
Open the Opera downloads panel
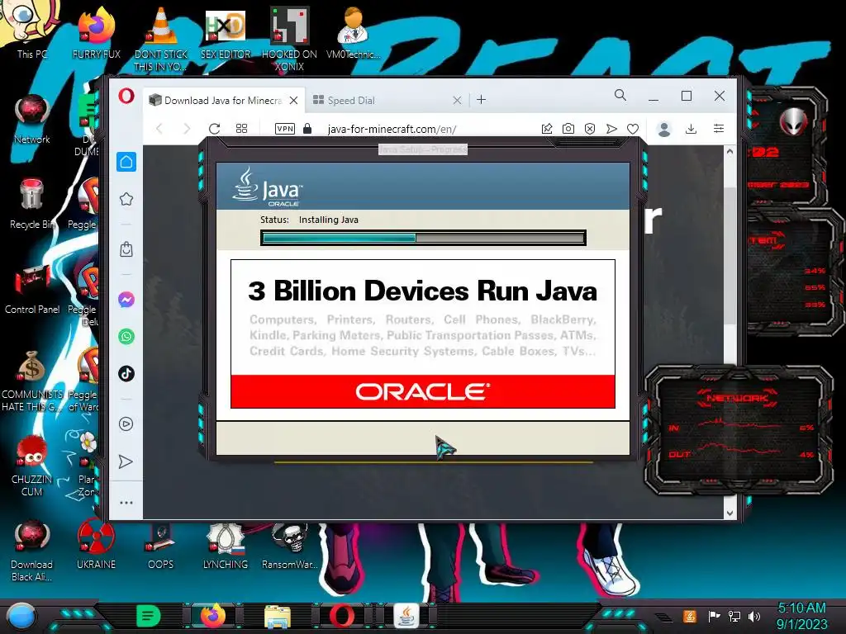[x=692, y=128]
